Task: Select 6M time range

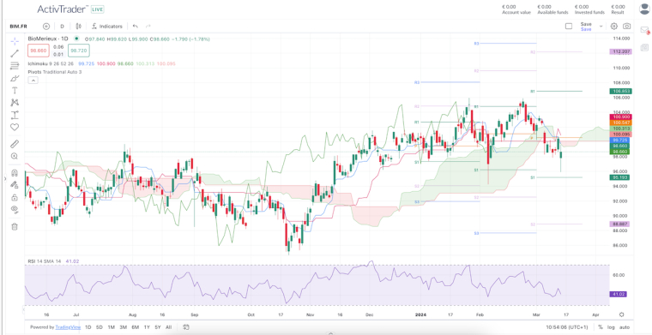Action: click(136, 327)
